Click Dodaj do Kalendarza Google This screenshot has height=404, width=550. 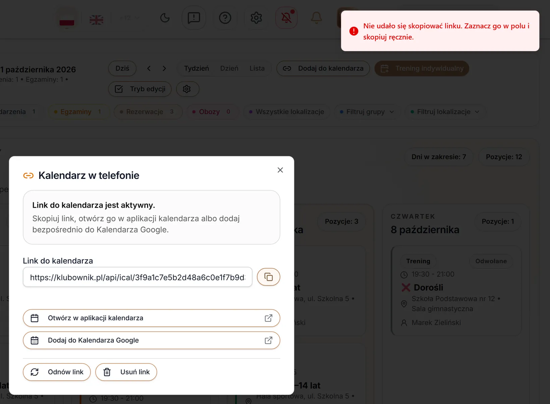coord(151,340)
